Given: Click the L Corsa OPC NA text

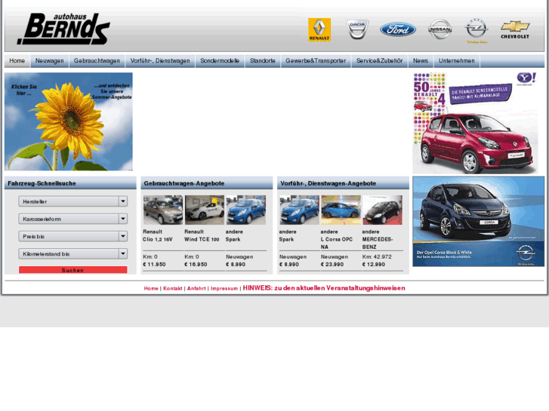Looking at the screenshot, I should [337, 243].
